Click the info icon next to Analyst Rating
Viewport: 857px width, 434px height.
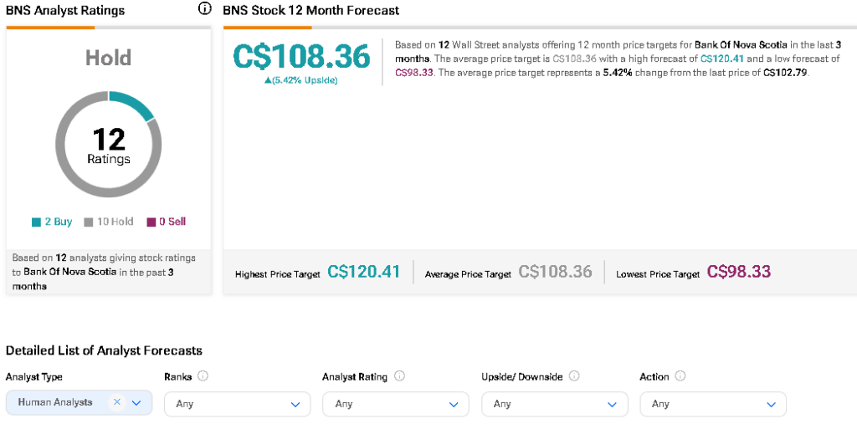[399, 376]
